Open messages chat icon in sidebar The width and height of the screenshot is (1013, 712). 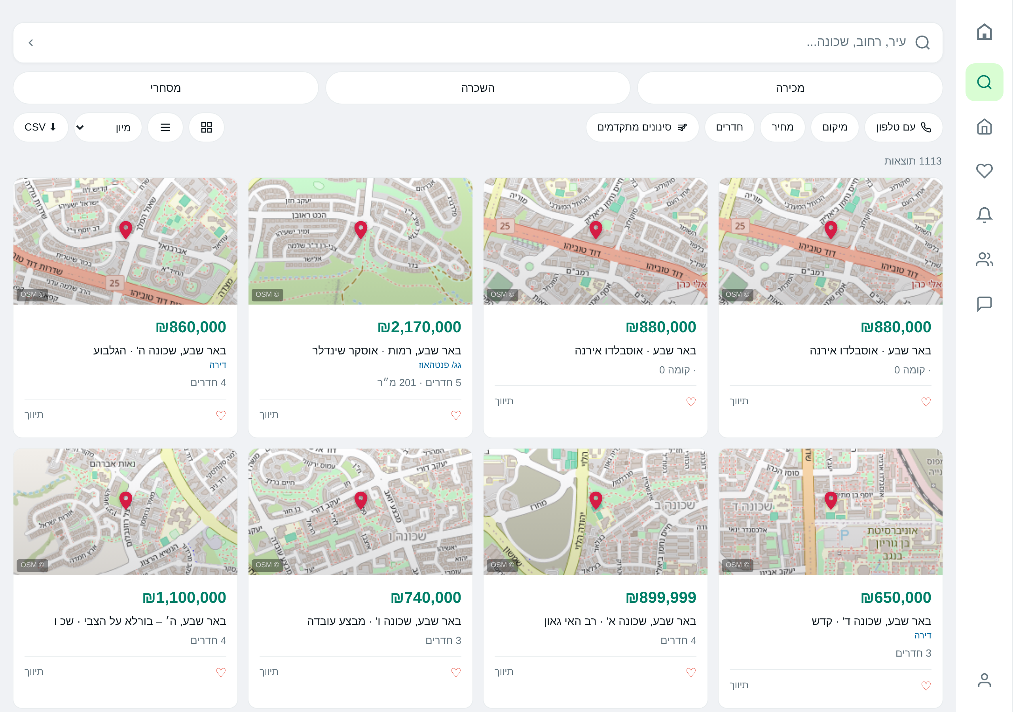(x=984, y=303)
